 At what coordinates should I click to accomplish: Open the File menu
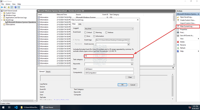coord(2,4)
